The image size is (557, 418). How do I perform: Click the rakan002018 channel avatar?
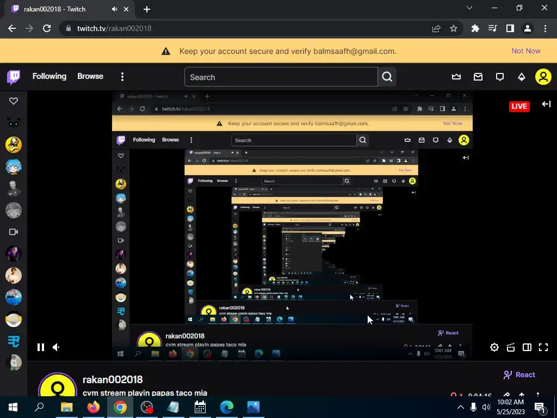(x=58, y=385)
